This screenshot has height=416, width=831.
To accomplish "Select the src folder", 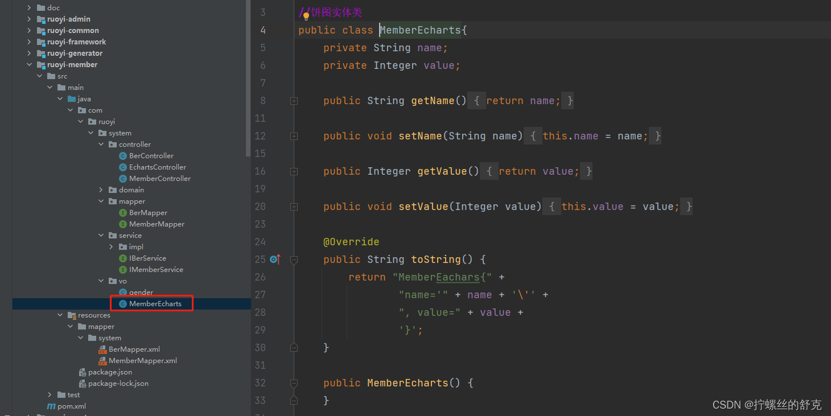I will tap(62, 76).
